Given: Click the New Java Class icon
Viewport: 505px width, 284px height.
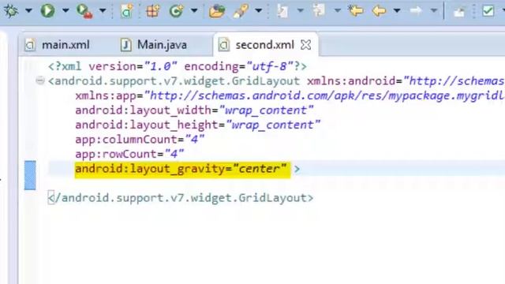Looking at the screenshot, I should click(176, 11).
